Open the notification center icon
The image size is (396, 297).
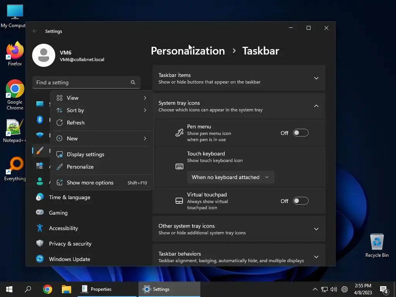[384, 290]
